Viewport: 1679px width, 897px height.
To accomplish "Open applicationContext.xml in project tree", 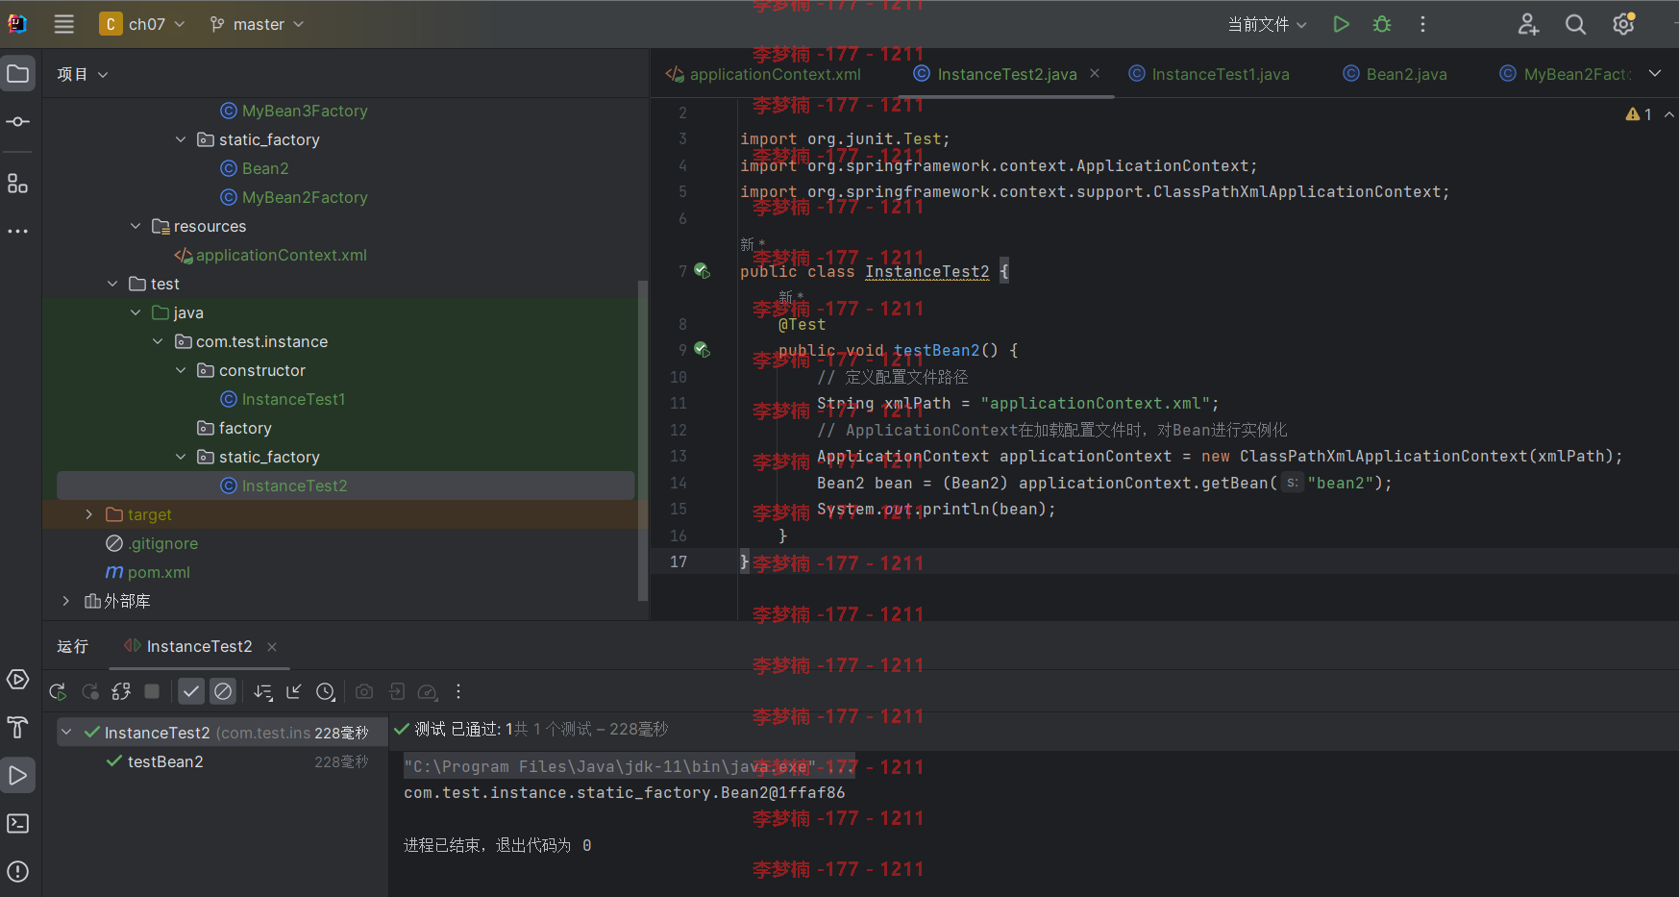I will click(x=281, y=255).
